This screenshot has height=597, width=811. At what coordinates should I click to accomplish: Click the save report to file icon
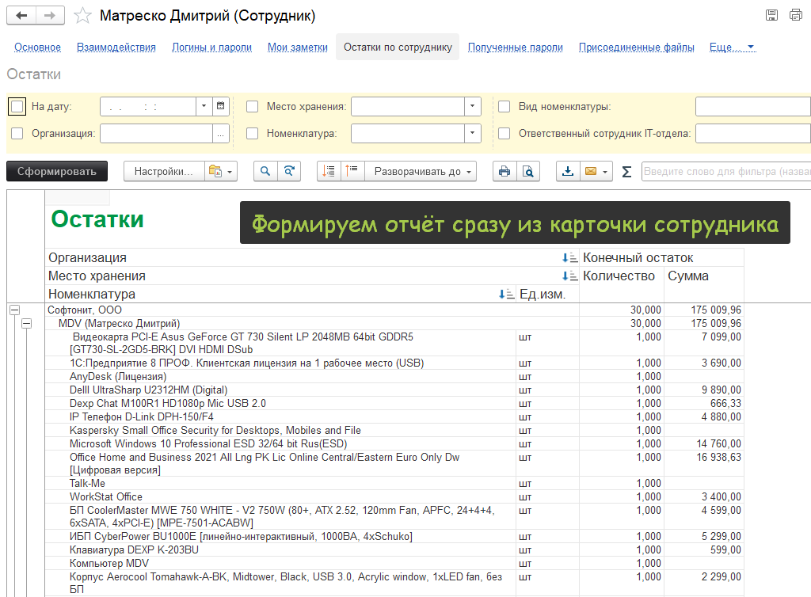coord(568,171)
